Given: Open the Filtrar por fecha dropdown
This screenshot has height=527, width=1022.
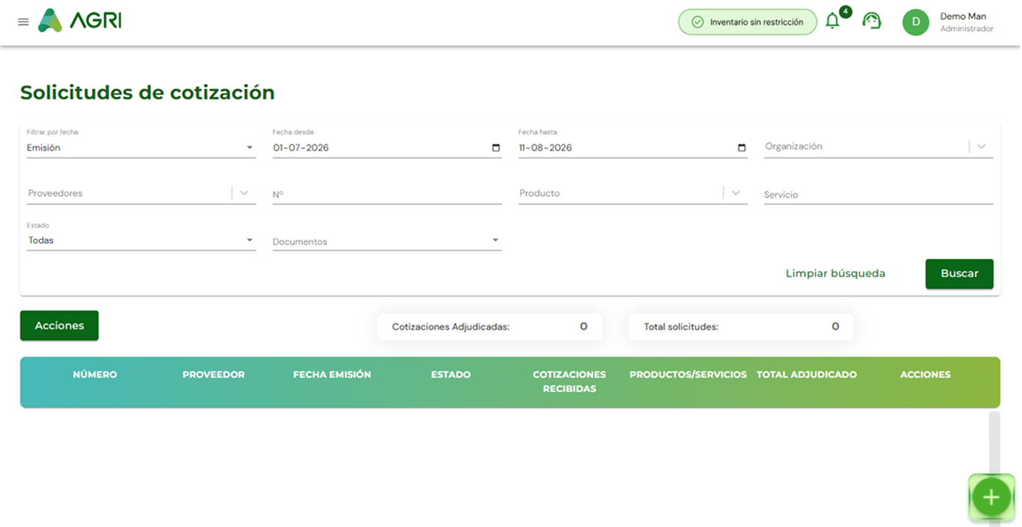Looking at the screenshot, I should pos(141,148).
